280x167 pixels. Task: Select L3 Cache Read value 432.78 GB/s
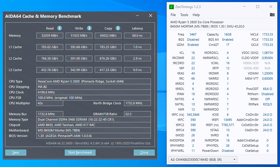coord(50,70)
